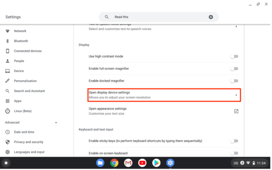The width and height of the screenshot is (272, 170).
Task: Open the launcher circle button on shelf
Action: coord(6,163)
